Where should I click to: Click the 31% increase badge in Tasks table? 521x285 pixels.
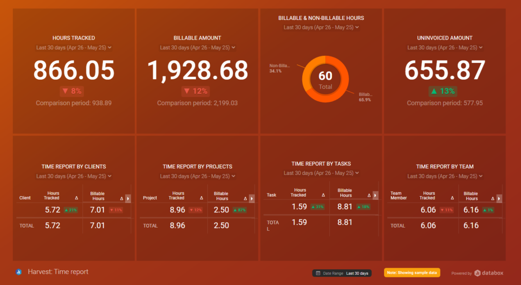pos(317,207)
